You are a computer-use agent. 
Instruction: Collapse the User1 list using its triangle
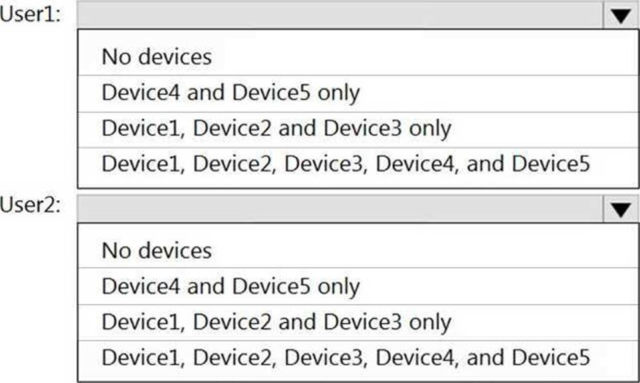[621, 16]
